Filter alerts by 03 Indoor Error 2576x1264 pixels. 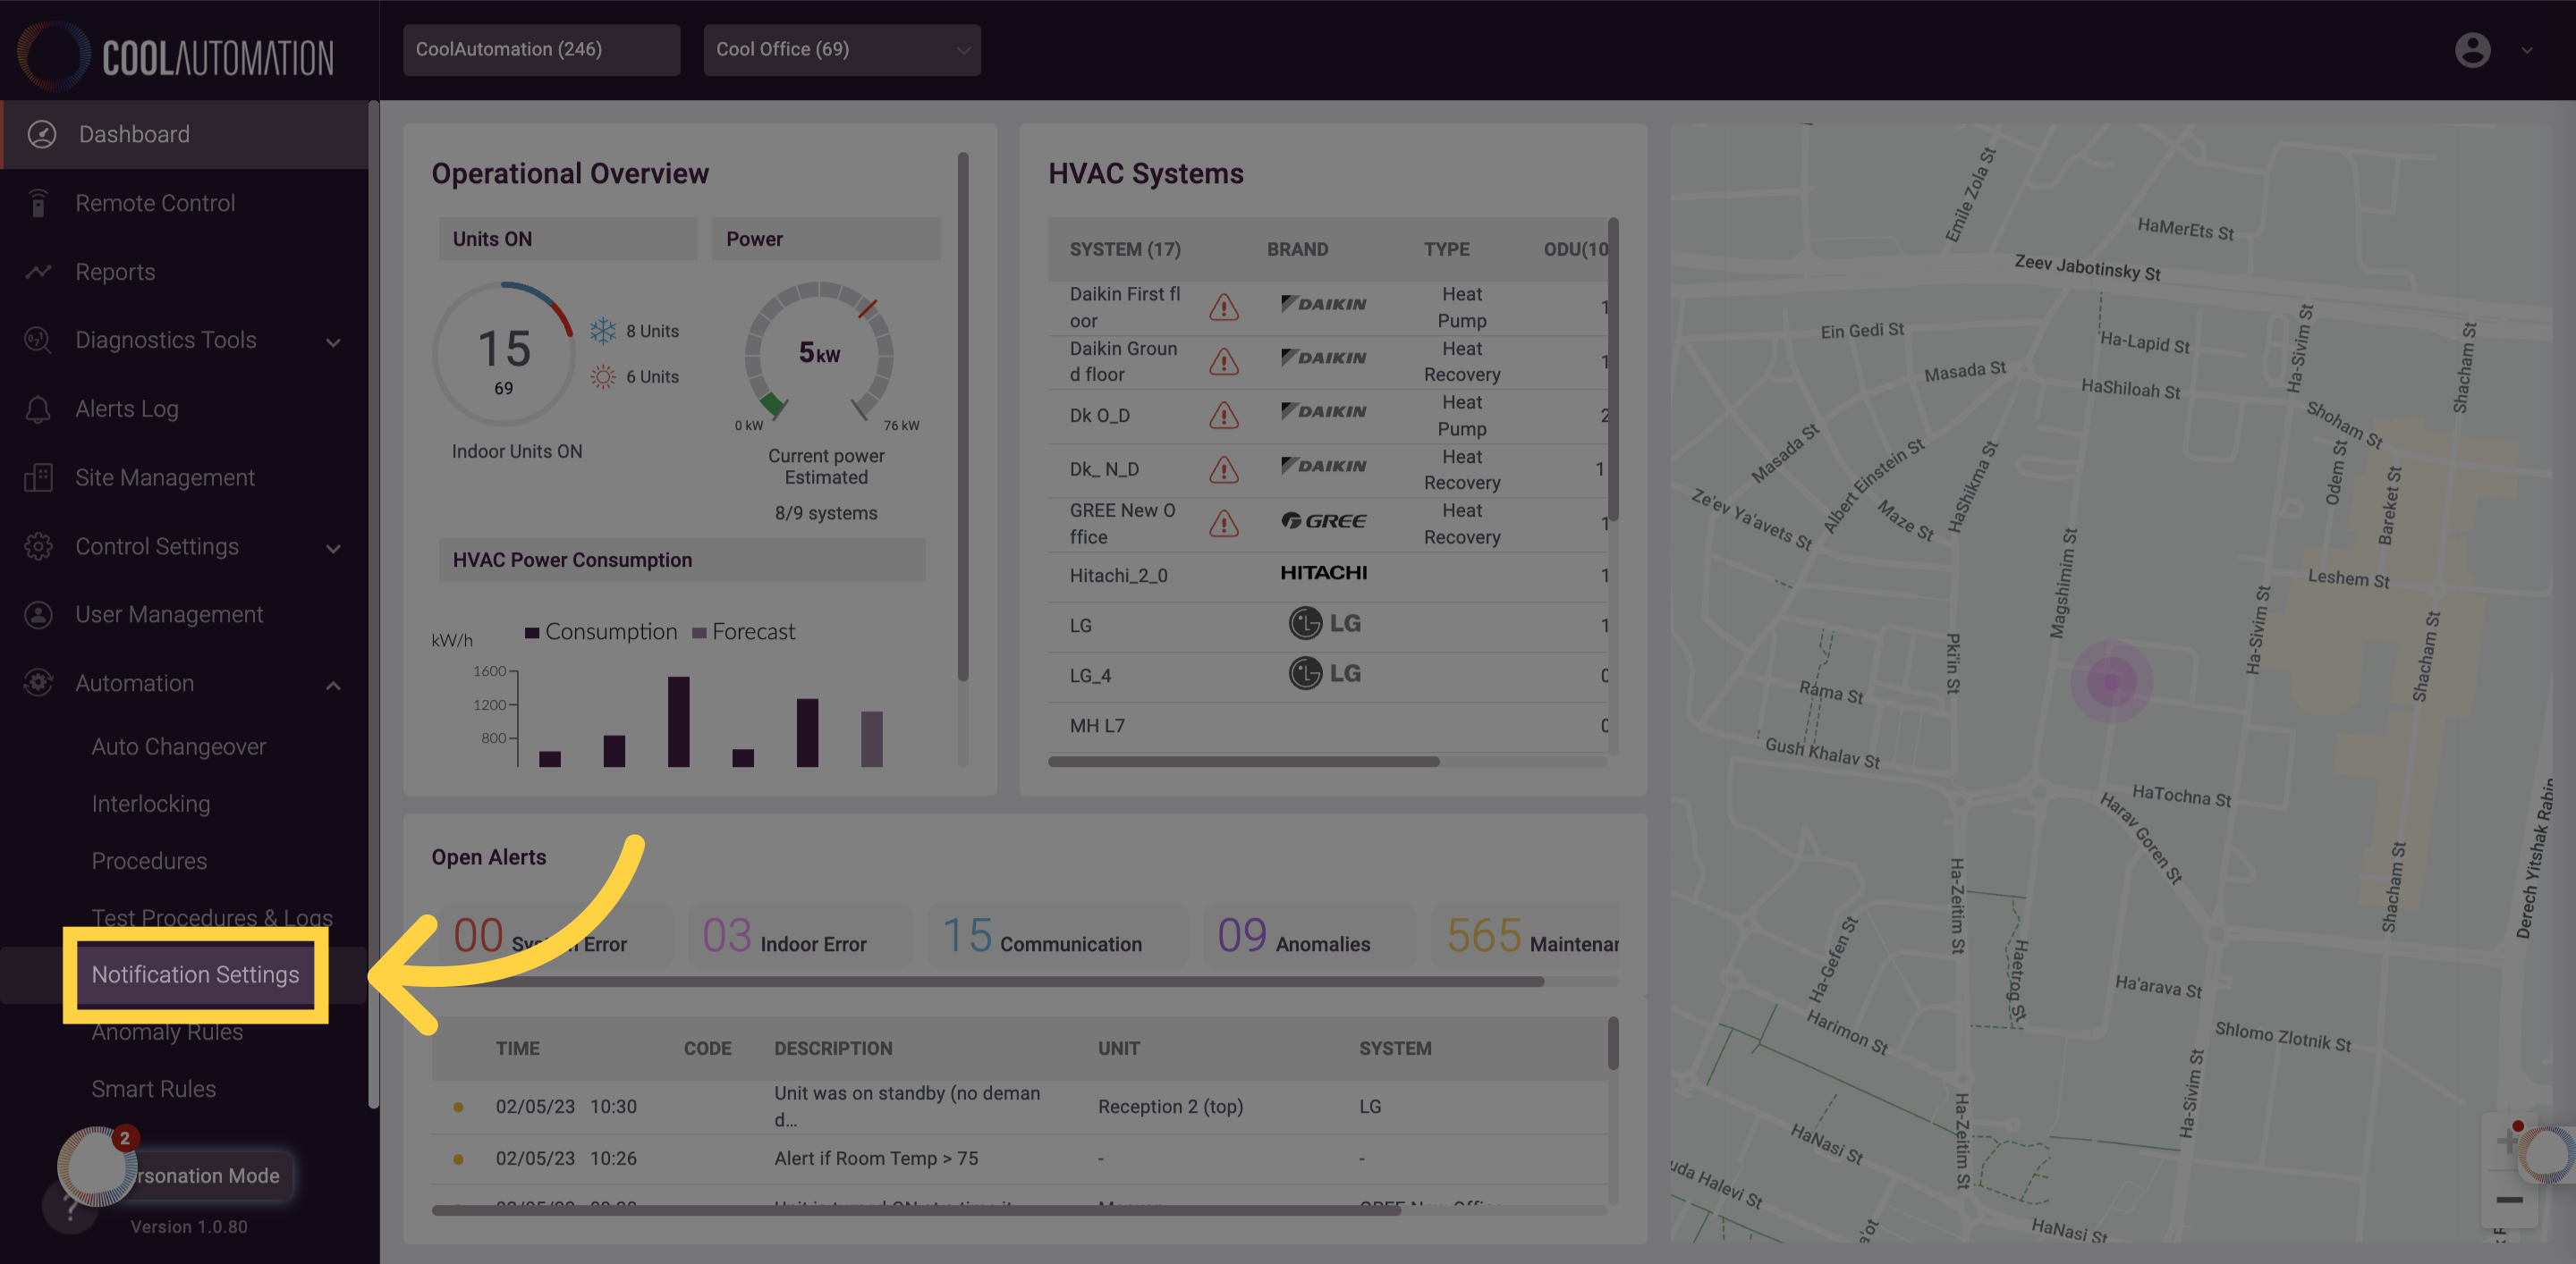click(x=800, y=936)
